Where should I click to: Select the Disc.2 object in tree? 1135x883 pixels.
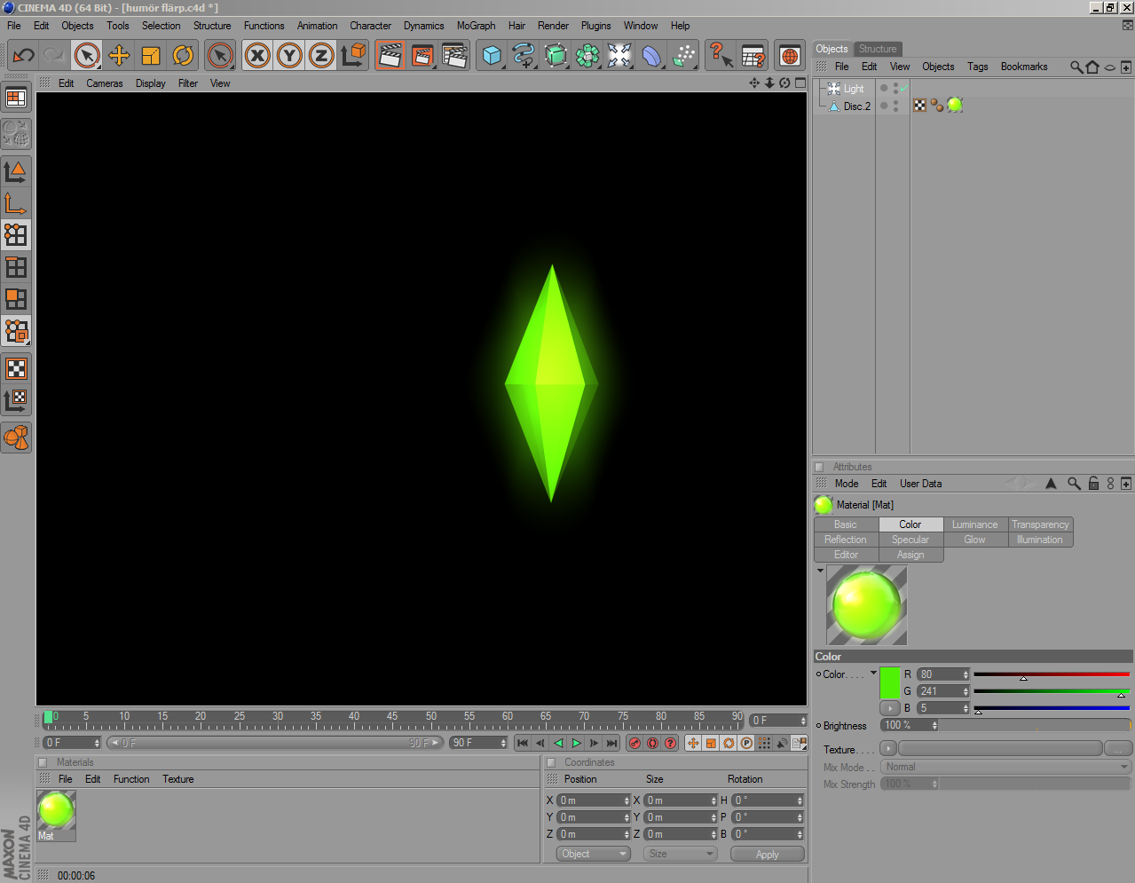856,106
